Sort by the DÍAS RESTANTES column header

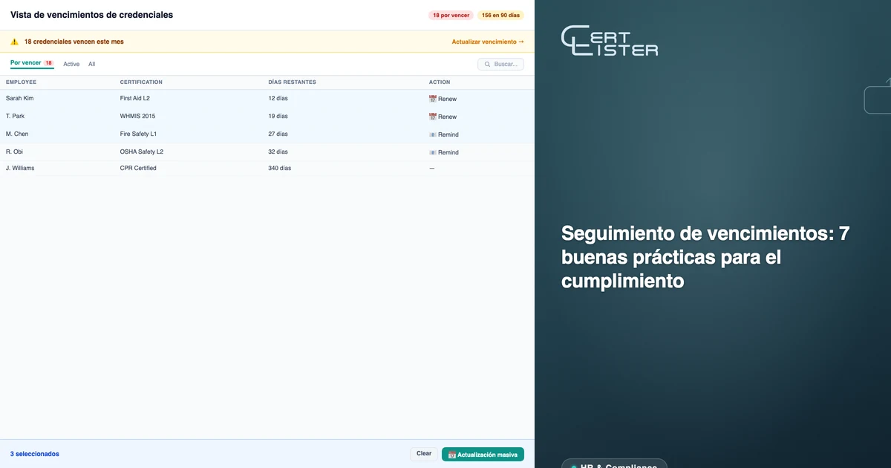(x=292, y=82)
